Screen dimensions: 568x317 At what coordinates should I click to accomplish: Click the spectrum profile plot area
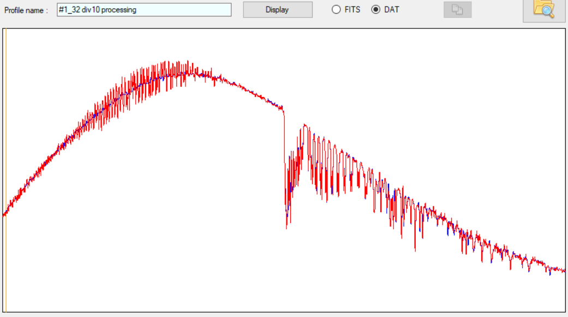click(284, 170)
